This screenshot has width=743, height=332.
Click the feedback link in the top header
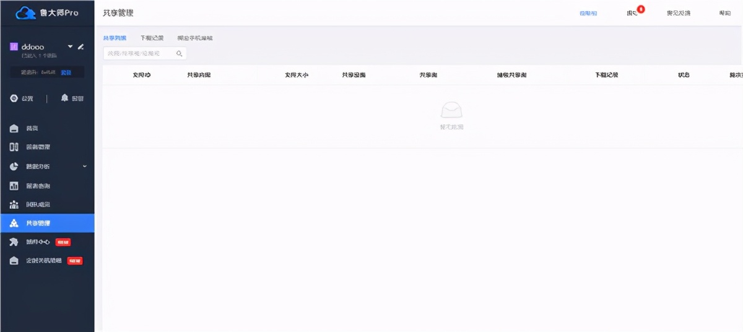[679, 13]
